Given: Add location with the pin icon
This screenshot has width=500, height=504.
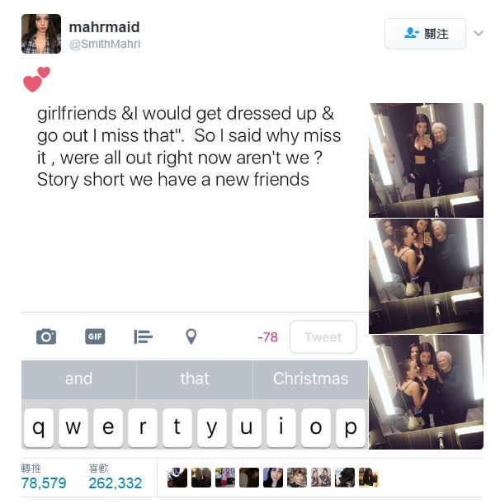Looking at the screenshot, I should point(191,337).
